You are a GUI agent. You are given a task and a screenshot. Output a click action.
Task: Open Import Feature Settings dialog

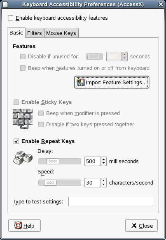[112, 82]
